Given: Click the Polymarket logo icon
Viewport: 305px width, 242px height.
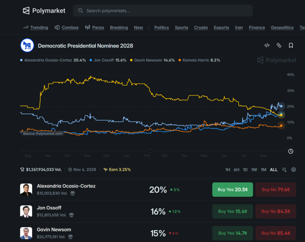Looking at the screenshot, I should coord(26,11).
